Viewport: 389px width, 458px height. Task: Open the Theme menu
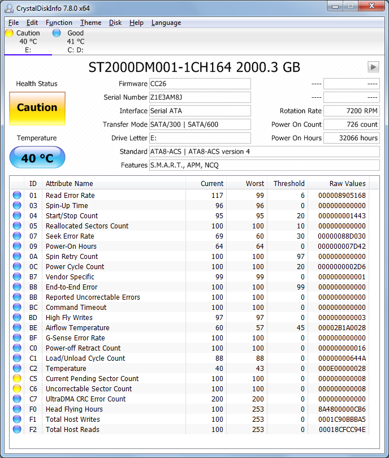point(90,23)
